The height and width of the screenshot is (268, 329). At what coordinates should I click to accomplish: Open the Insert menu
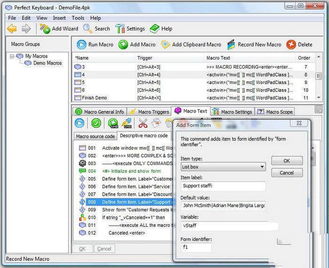pyautogui.click(x=59, y=18)
